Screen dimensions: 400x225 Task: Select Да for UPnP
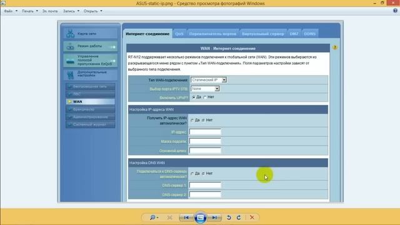(194, 97)
